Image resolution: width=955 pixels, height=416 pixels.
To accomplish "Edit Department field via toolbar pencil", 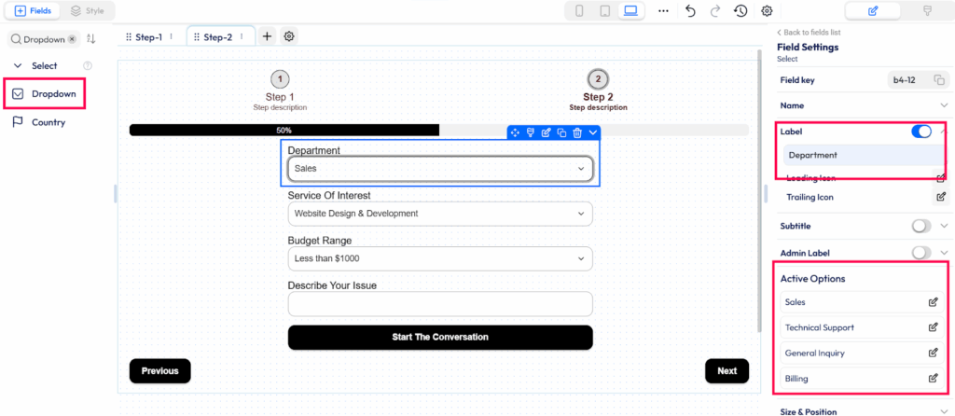I will pos(547,132).
